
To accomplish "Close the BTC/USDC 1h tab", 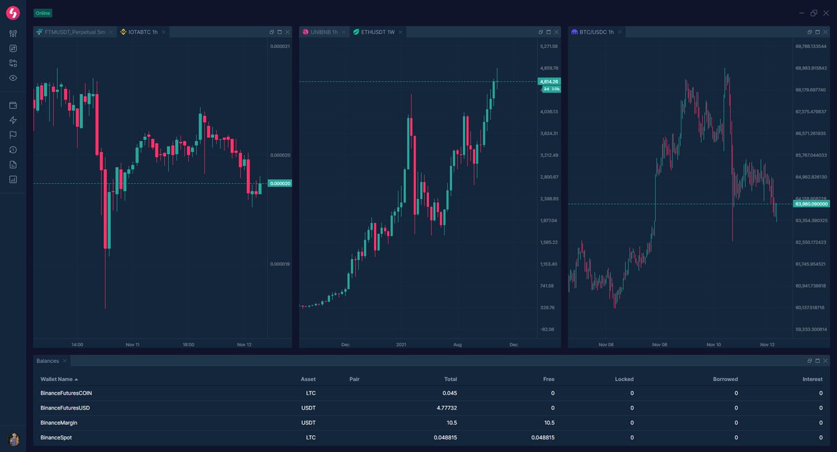I will (x=620, y=32).
